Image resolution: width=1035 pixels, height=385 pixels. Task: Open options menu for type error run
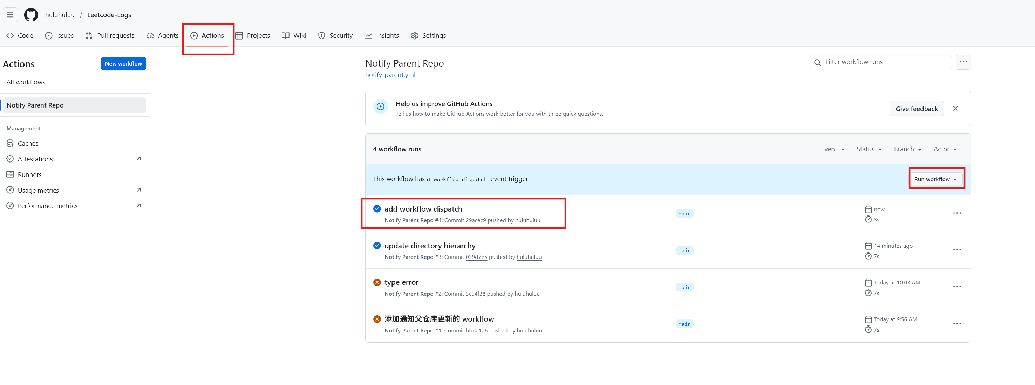(956, 287)
